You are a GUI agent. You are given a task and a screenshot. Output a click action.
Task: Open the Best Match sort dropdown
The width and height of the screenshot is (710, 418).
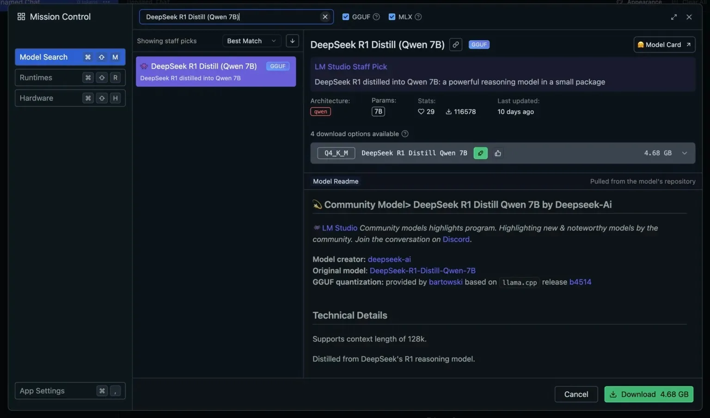[251, 41]
